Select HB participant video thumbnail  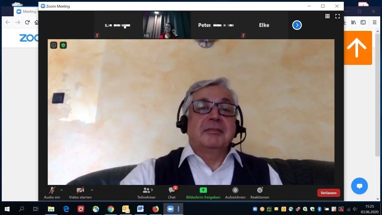coord(167,25)
